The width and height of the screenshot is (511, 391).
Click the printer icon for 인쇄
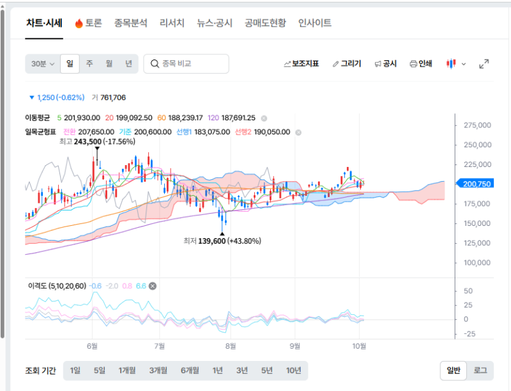(x=413, y=64)
